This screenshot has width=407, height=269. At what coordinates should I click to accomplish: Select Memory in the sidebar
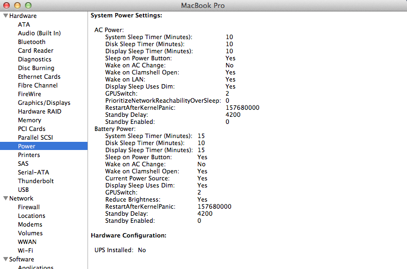29,120
